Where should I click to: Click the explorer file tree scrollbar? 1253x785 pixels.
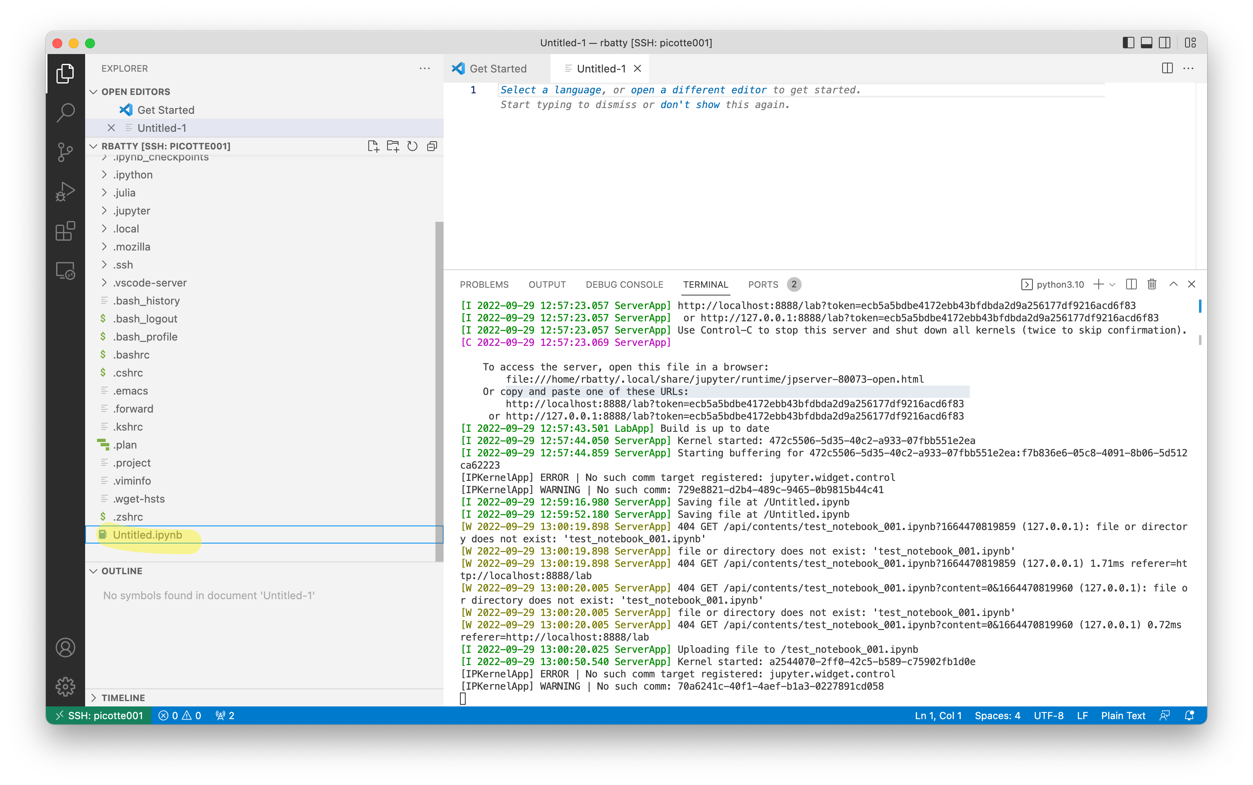439,391
